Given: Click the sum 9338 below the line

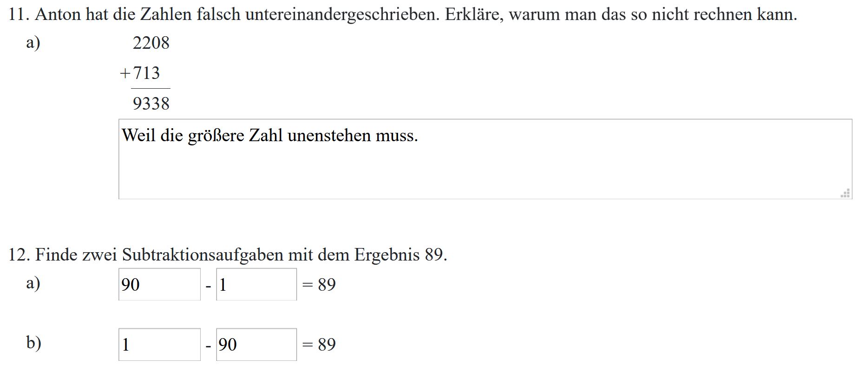Looking at the screenshot, I should coord(151,103).
